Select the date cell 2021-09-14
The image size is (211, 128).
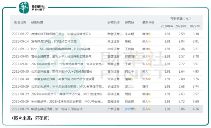[x=20, y=41]
